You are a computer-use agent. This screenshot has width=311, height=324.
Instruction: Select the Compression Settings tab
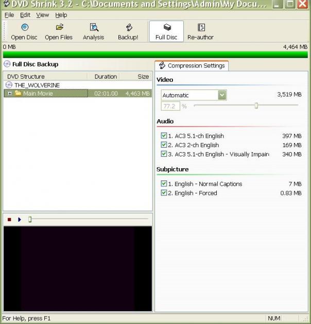192,66
